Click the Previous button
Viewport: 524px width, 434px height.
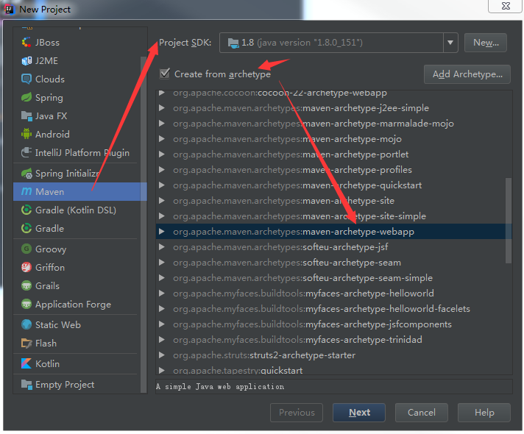pos(297,413)
